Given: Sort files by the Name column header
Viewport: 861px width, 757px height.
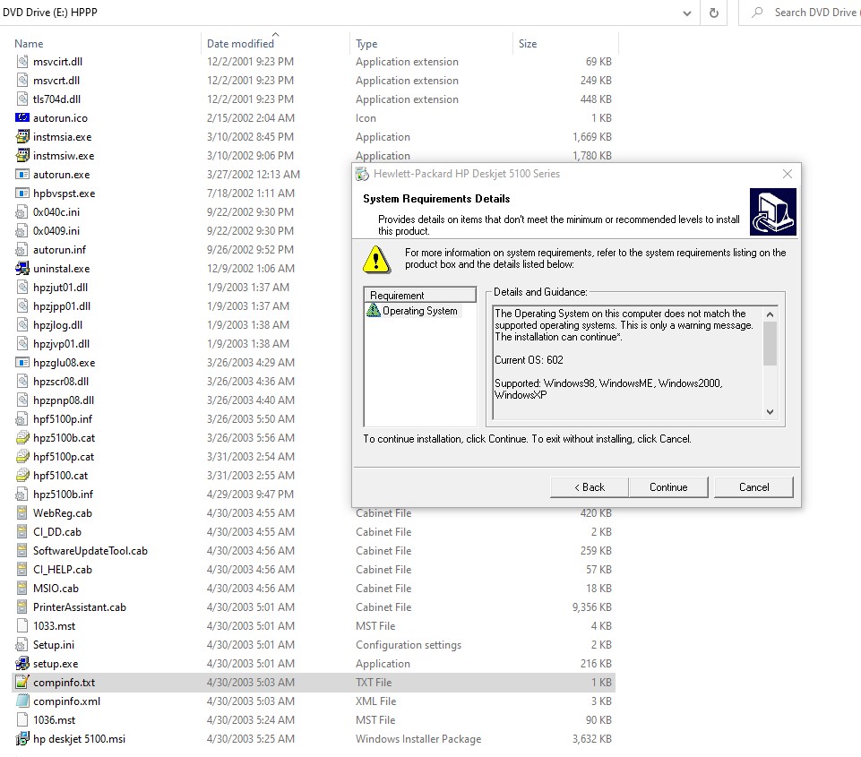Looking at the screenshot, I should [29, 44].
